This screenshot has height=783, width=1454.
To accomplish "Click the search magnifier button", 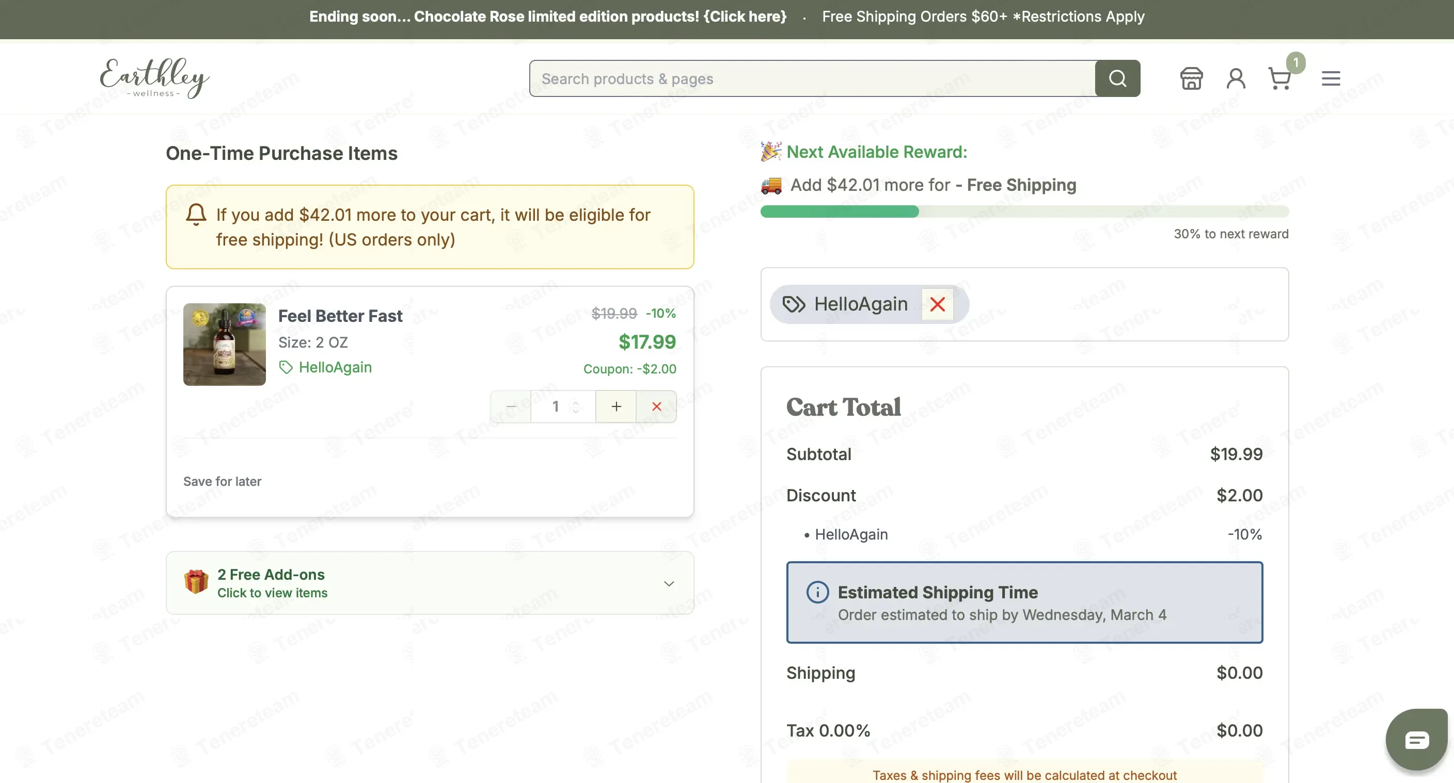I will (1117, 78).
